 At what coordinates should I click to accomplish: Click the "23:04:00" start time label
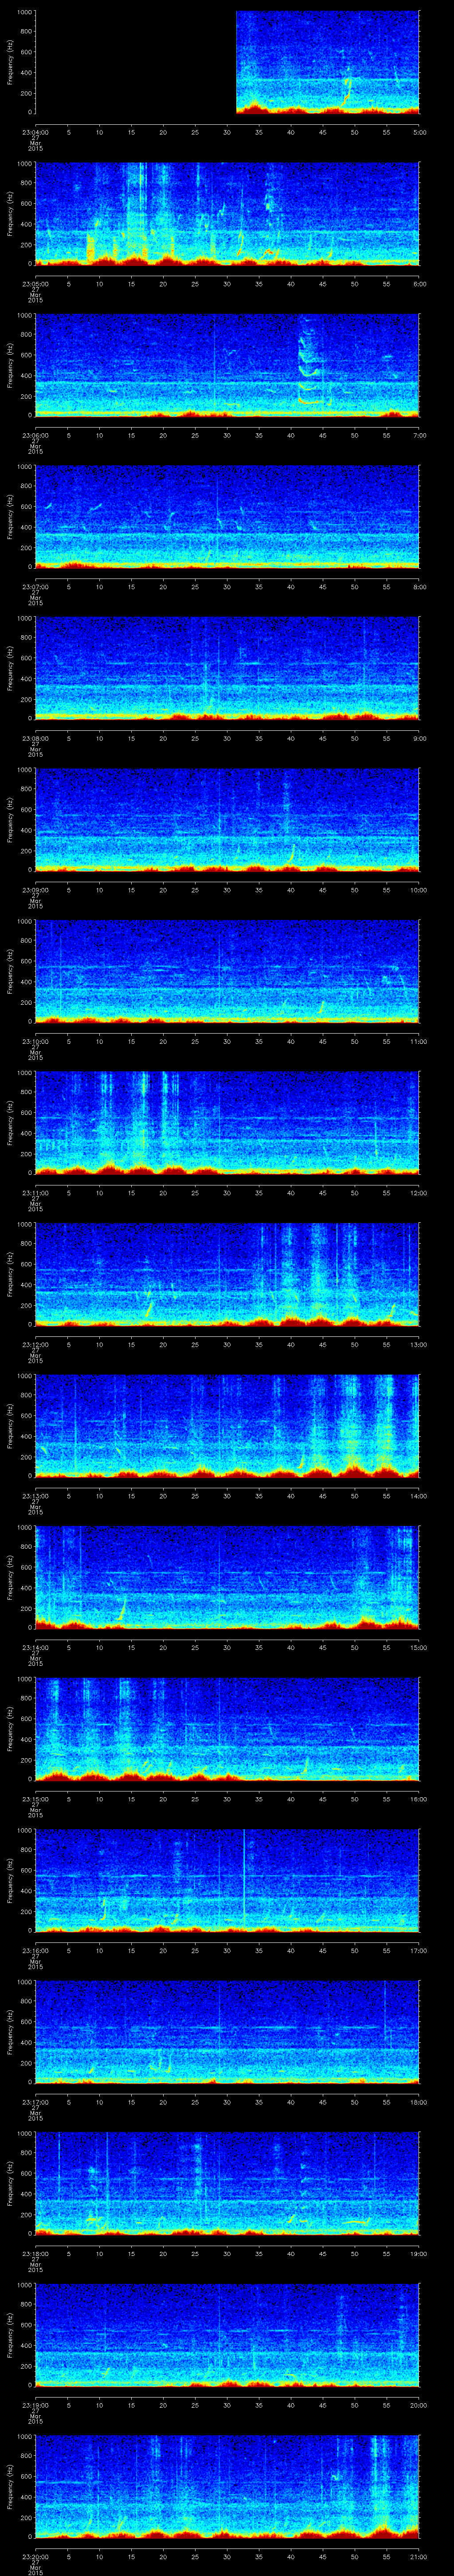(36, 131)
